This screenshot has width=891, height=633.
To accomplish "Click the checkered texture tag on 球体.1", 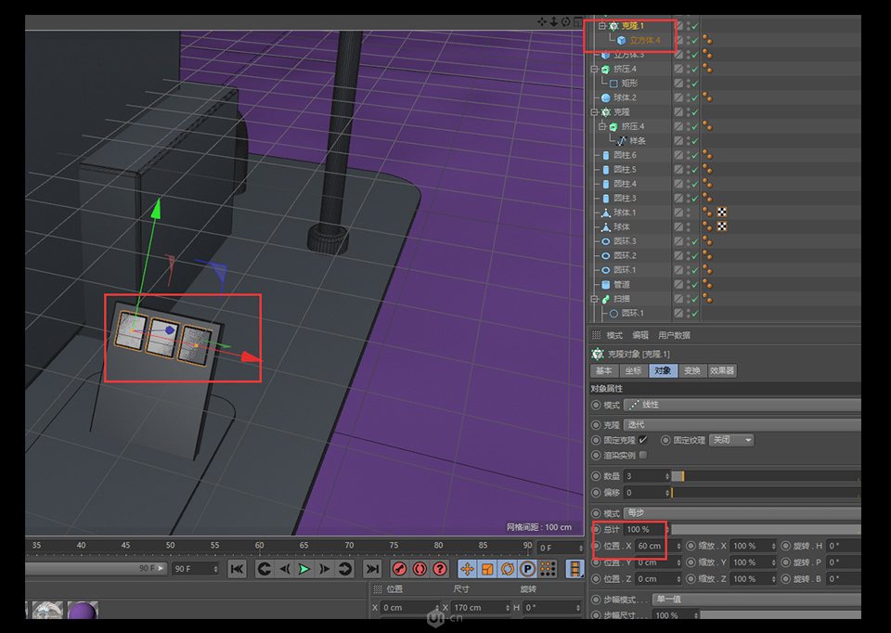I will click(x=721, y=213).
